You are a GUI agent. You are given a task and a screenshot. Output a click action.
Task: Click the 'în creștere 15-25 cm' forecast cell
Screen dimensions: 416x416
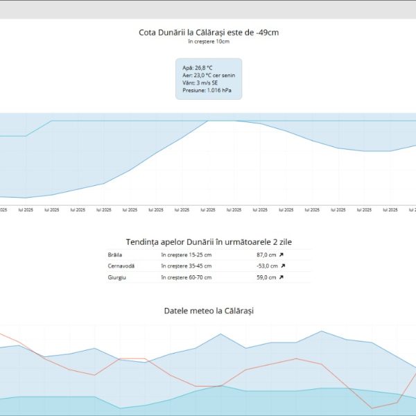(186, 254)
